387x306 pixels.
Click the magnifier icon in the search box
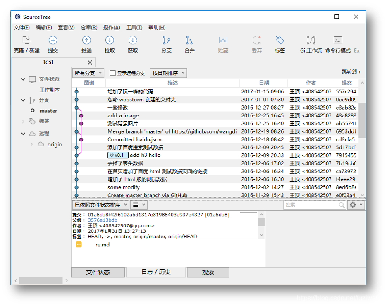pyautogui.click(x=342, y=205)
